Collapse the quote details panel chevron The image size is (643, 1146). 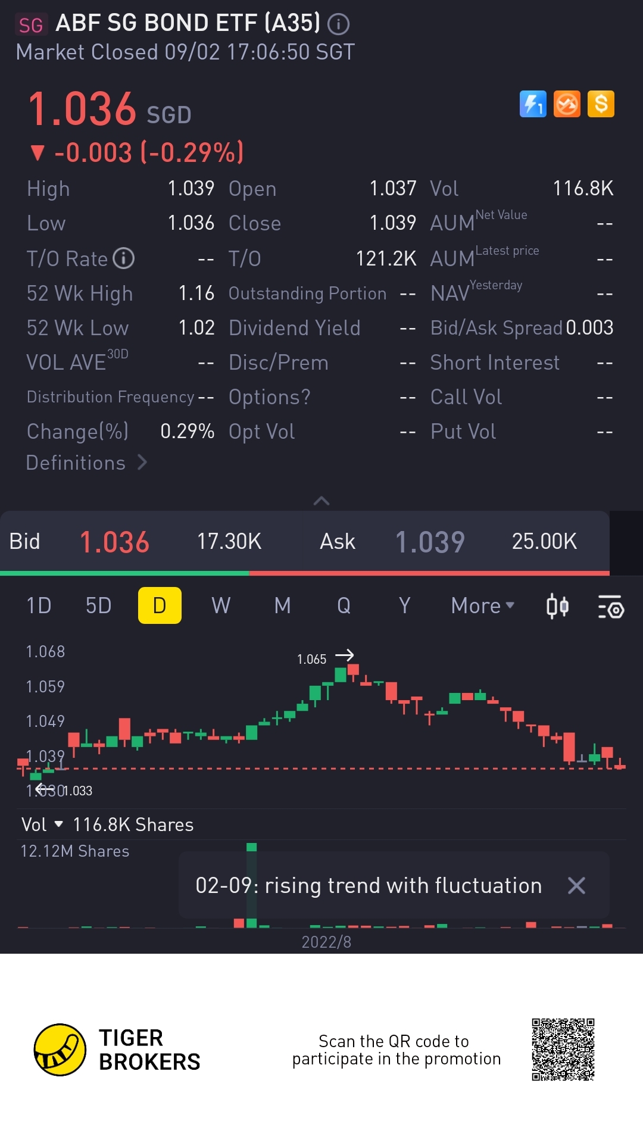coord(321,501)
